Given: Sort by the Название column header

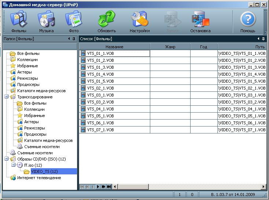Looking at the screenshot, I should 114,47.
